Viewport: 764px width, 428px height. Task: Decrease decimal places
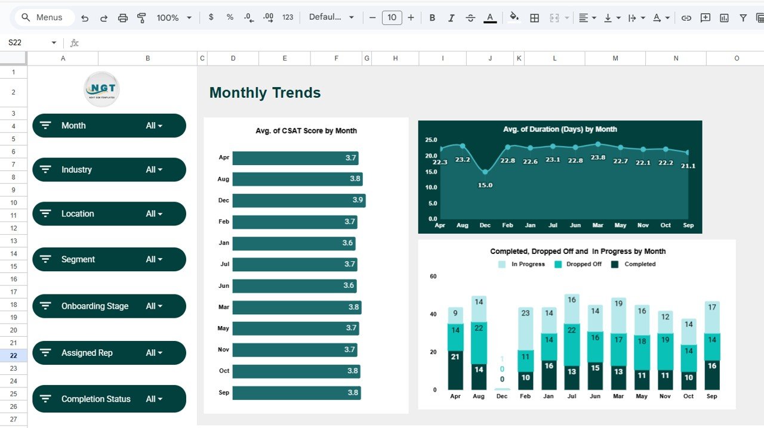pyautogui.click(x=248, y=17)
